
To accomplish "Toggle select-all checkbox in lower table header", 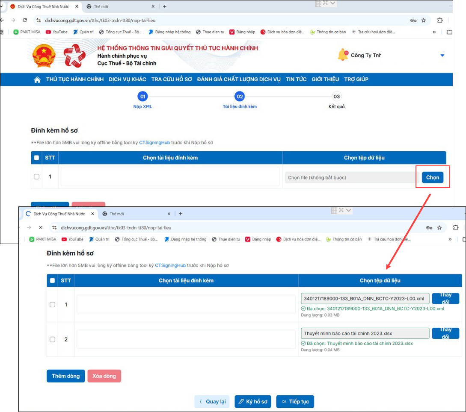I will (53, 280).
